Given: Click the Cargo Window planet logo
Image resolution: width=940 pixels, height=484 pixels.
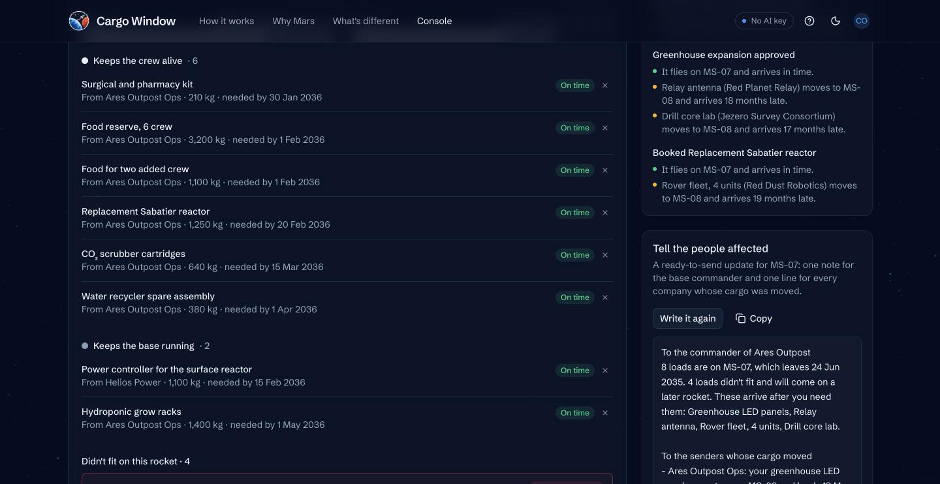Looking at the screenshot, I should pyautogui.click(x=79, y=21).
